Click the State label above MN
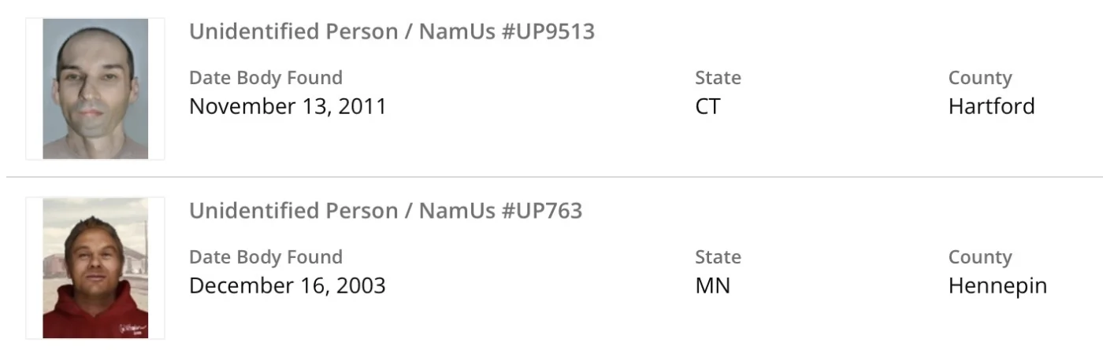The width and height of the screenshot is (1103, 350). click(x=718, y=257)
